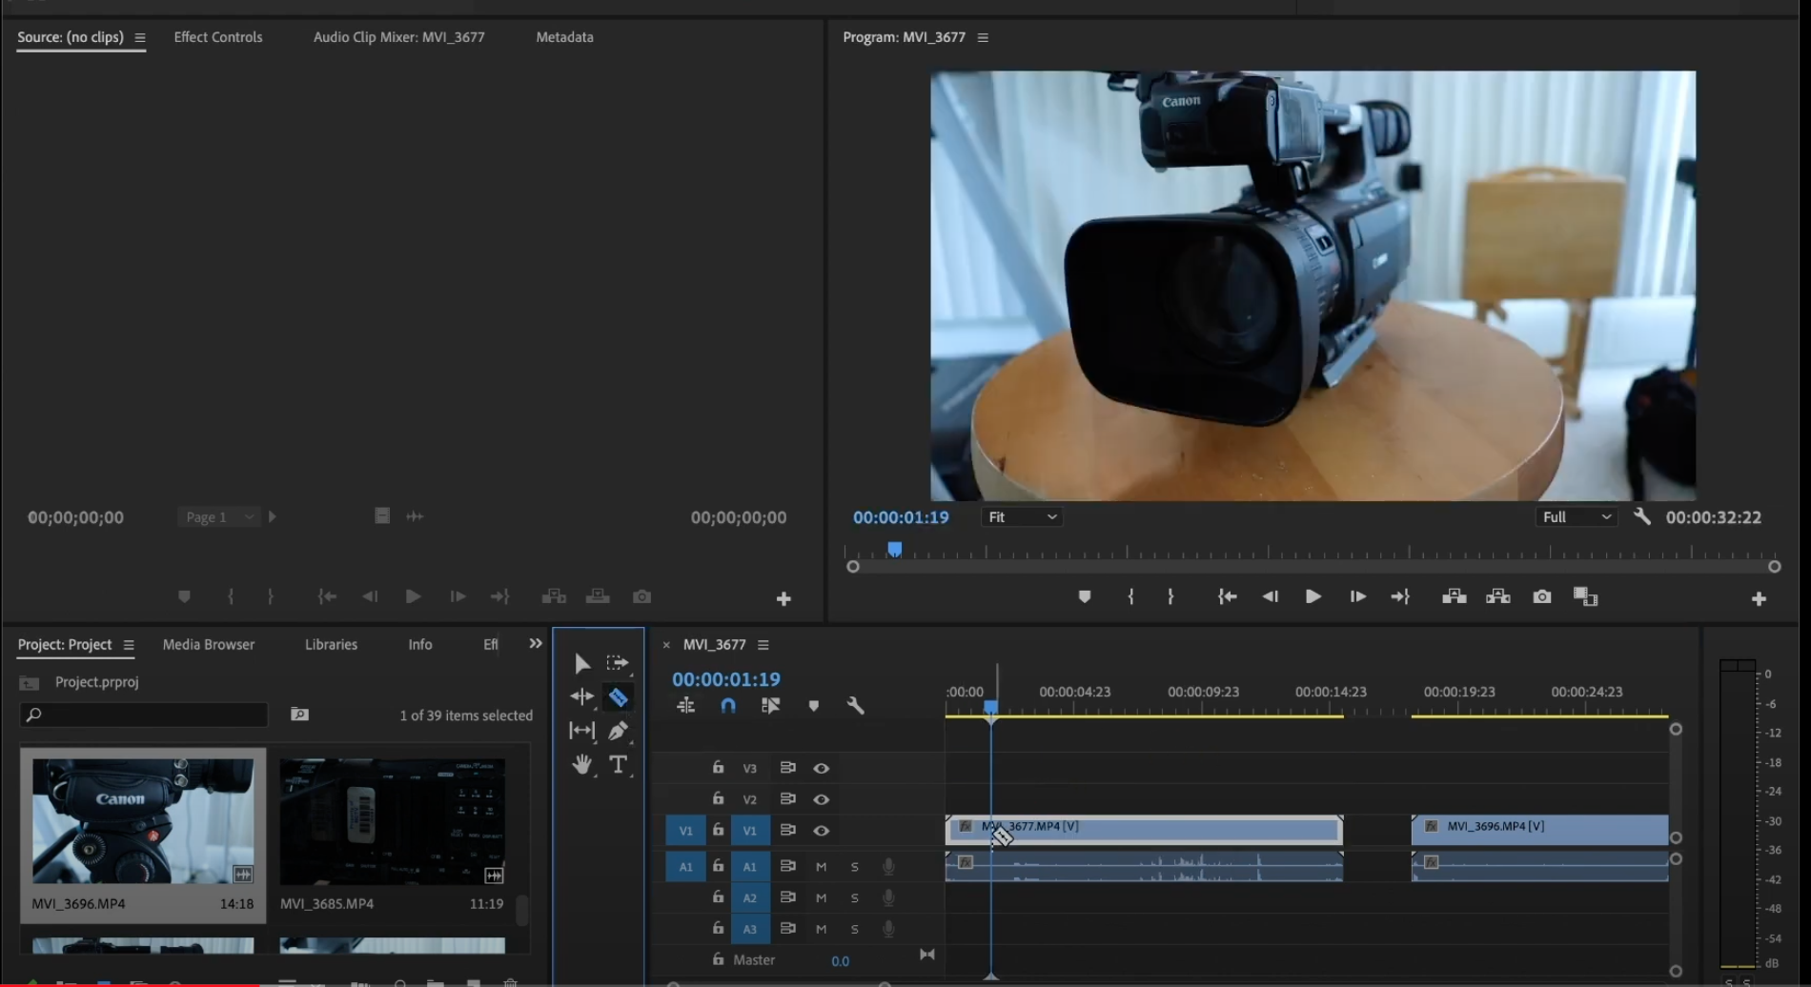Open Info tab
Screen dimensions: 1811x987
coord(420,645)
